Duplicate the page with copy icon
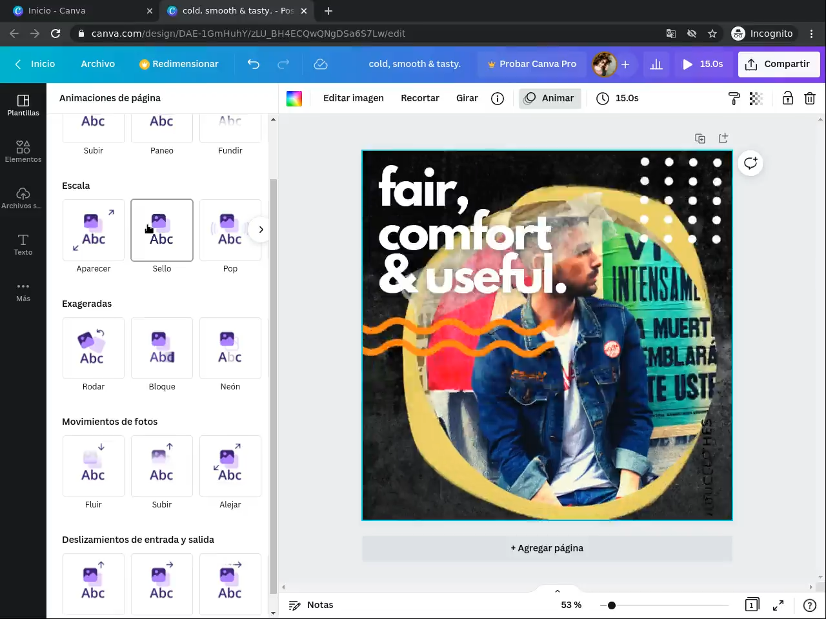Viewport: 826px width, 619px height. tap(700, 138)
